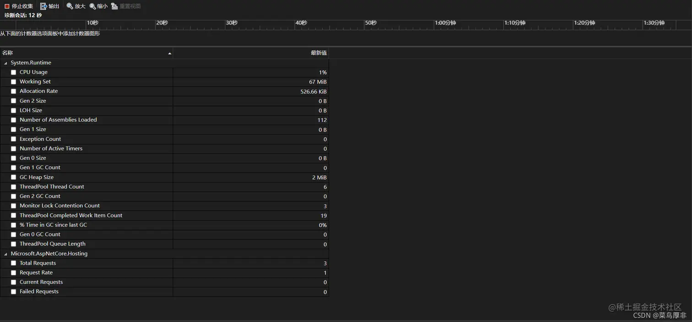Check the Working Set counter
692x322 pixels.
13,82
